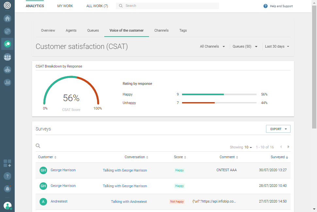Open the People module icon in the sidebar
Screen dimensions: 317x212
[x=7, y=57]
